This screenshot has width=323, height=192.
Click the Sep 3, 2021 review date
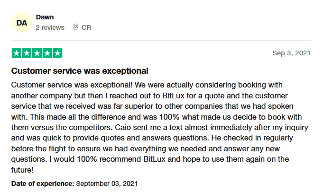[x=291, y=53]
